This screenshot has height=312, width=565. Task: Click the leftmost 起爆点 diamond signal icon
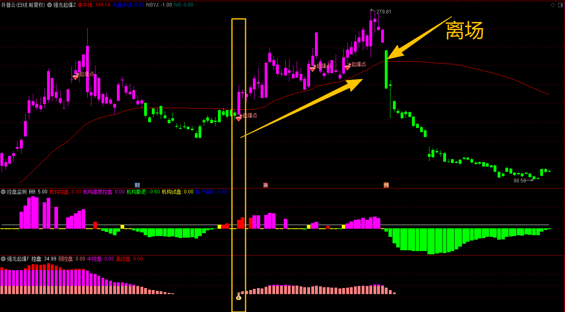point(75,77)
